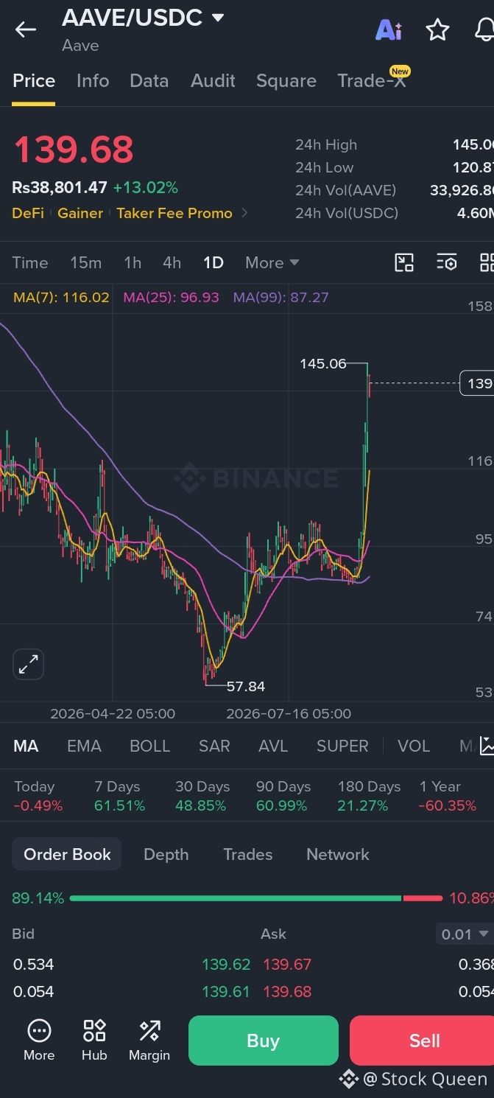Tap the MA(25): 96.93 label
The height and width of the screenshot is (1098, 494).
click(x=172, y=298)
